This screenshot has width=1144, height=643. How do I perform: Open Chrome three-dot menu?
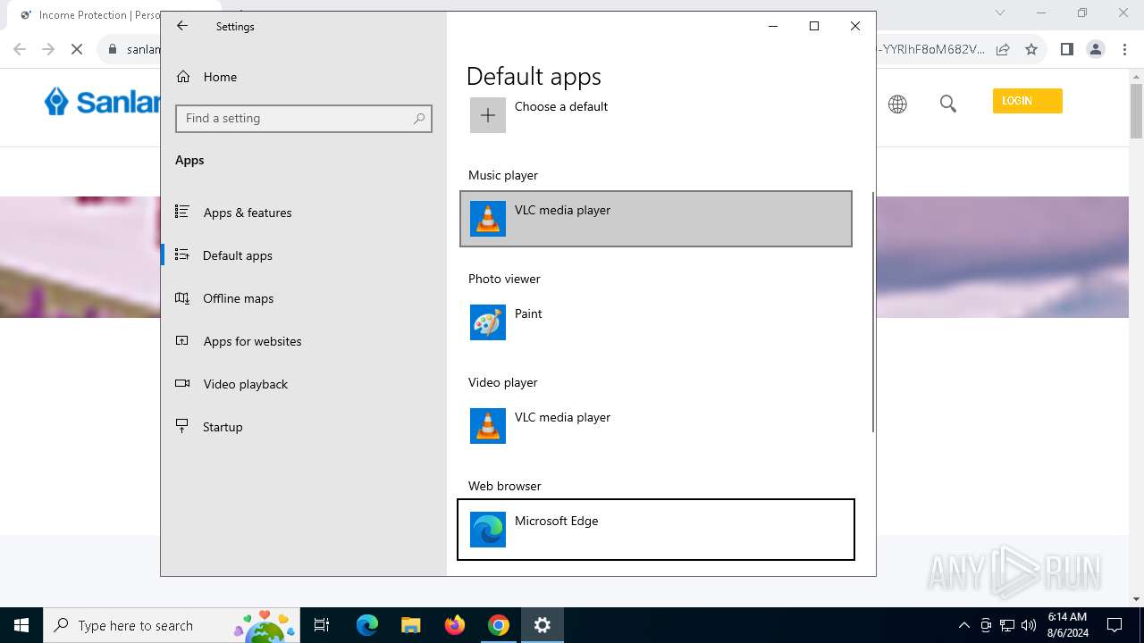pyautogui.click(x=1124, y=49)
